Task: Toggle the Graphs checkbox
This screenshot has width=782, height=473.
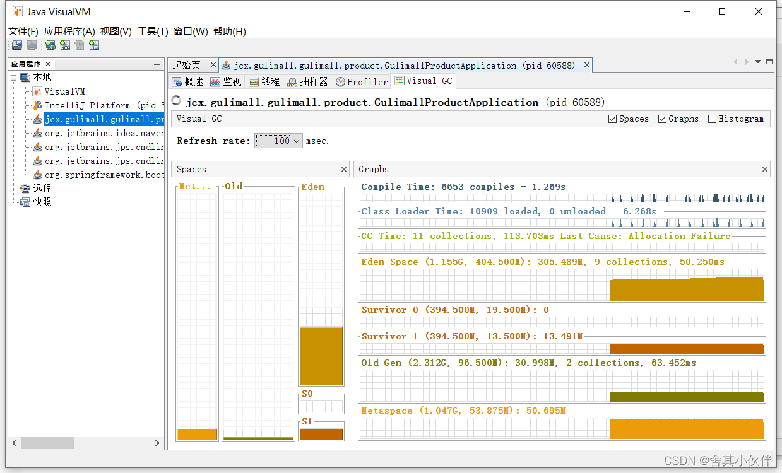Action: point(662,119)
